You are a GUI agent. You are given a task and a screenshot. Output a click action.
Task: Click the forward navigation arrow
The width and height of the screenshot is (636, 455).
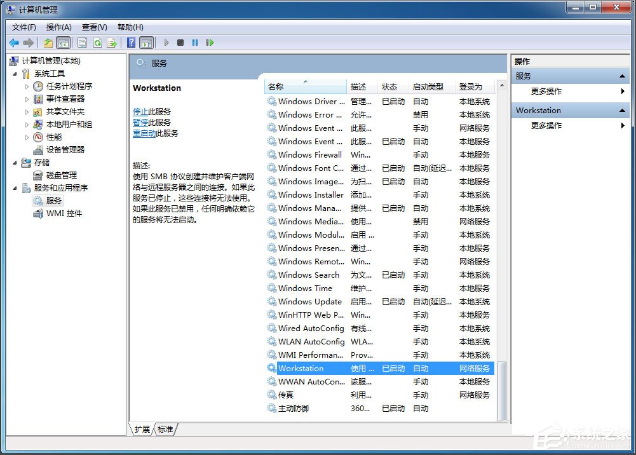click(x=29, y=43)
